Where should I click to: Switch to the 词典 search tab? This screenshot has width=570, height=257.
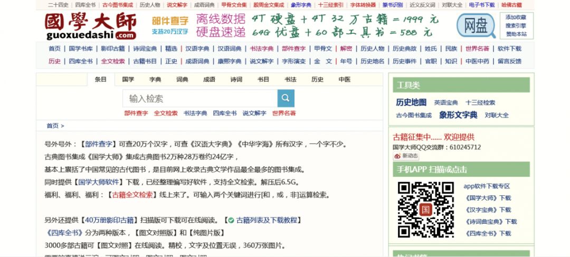coord(182,80)
